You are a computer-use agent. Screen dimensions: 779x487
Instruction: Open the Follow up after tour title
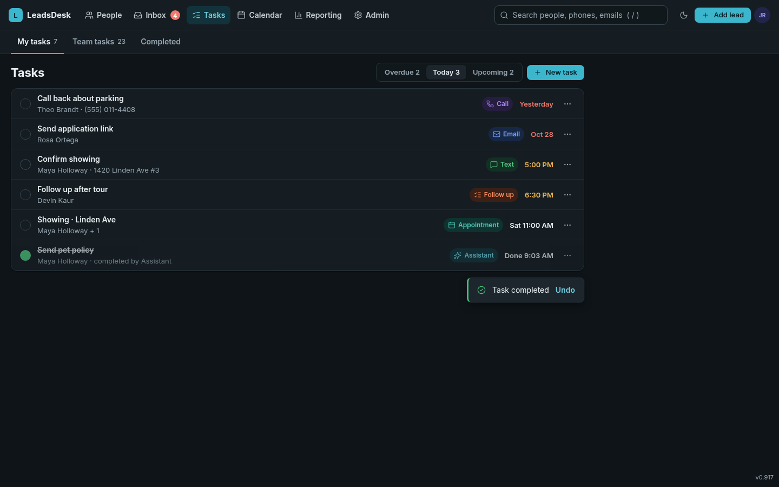point(72,189)
